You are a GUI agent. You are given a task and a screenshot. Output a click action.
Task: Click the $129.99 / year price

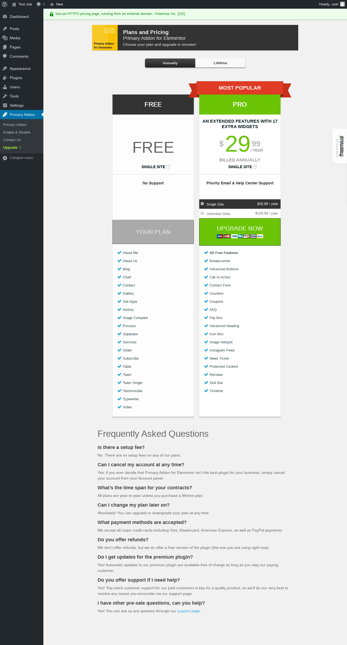point(266,213)
